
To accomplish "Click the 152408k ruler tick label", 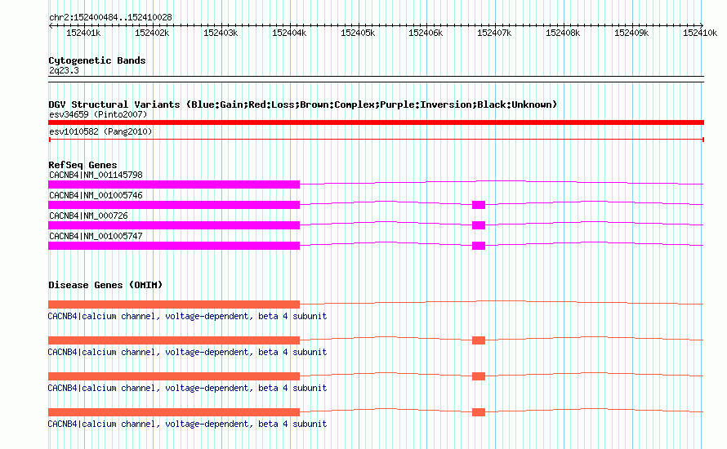I will [563, 33].
